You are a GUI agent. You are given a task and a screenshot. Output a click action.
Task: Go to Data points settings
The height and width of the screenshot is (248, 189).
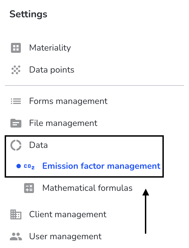click(52, 70)
